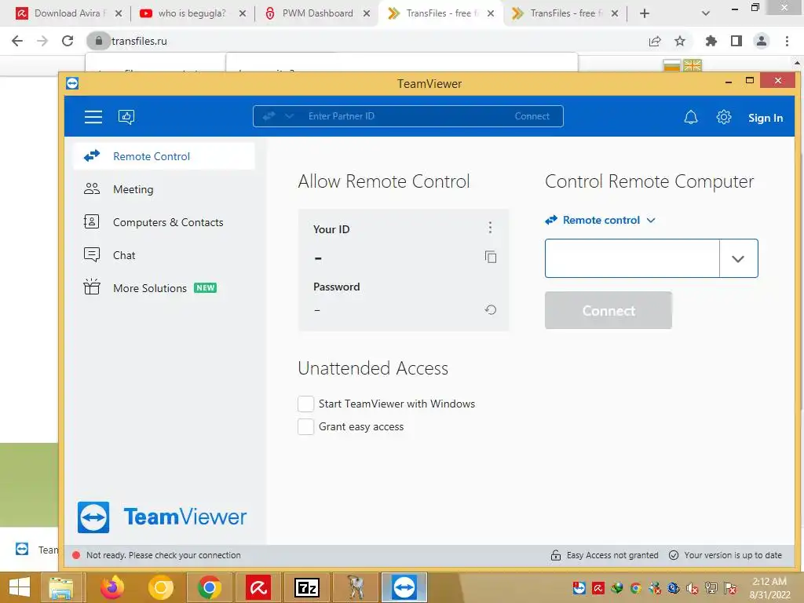
Task: Select Remote Control in sidebar
Action: (164, 156)
